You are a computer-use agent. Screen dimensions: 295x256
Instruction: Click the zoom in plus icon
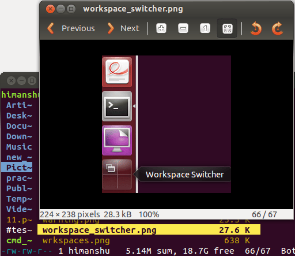(x=161, y=28)
